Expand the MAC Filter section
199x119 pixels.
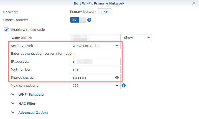click(27, 104)
